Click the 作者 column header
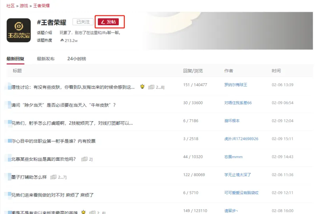Image resolution: width=317 pixels, height=214 pixels. [229, 71]
